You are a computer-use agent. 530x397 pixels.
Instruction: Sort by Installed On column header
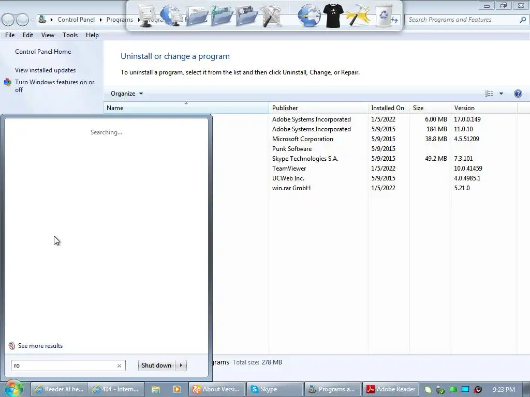388,108
